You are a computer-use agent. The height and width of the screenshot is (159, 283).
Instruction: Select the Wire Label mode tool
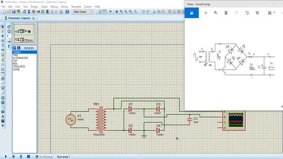point(3,41)
